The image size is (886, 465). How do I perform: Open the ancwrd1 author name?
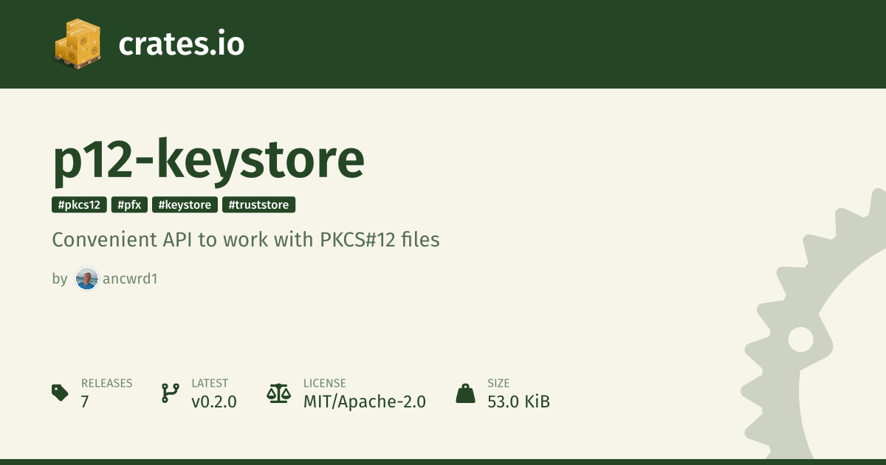pos(130,279)
